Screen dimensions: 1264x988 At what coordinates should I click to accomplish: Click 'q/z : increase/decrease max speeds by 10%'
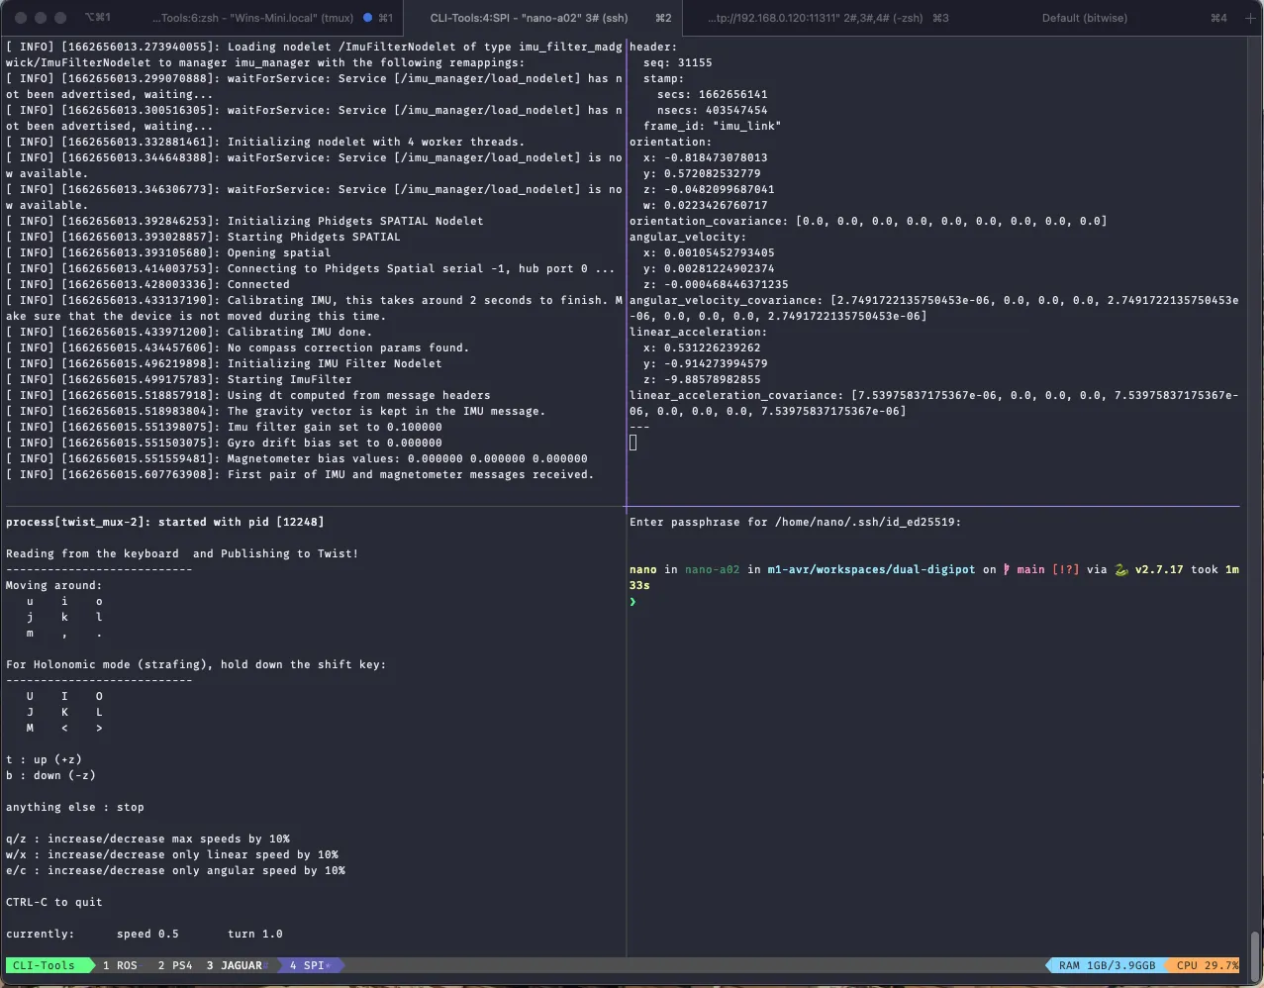(147, 839)
